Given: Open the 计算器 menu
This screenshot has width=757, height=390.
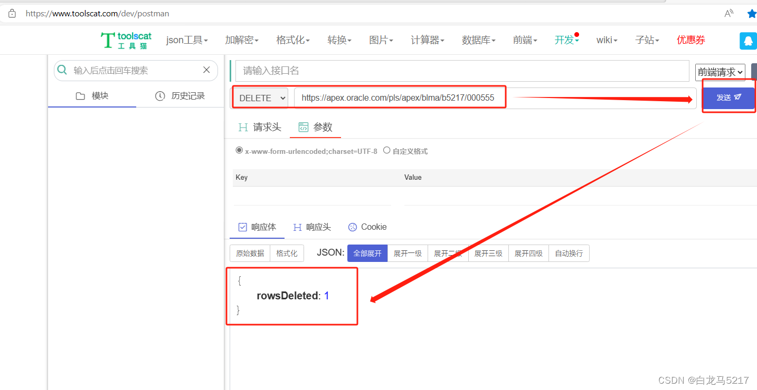Looking at the screenshot, I should (x=428, y=40).
